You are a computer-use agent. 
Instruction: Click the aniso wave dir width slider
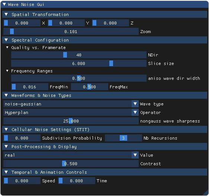78,78
